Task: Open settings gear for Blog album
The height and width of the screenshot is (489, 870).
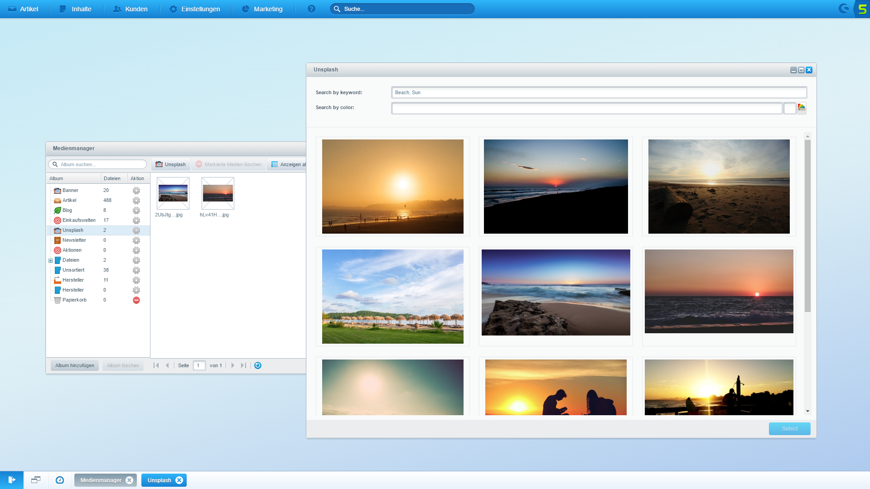Action: (x=136, y=211)
